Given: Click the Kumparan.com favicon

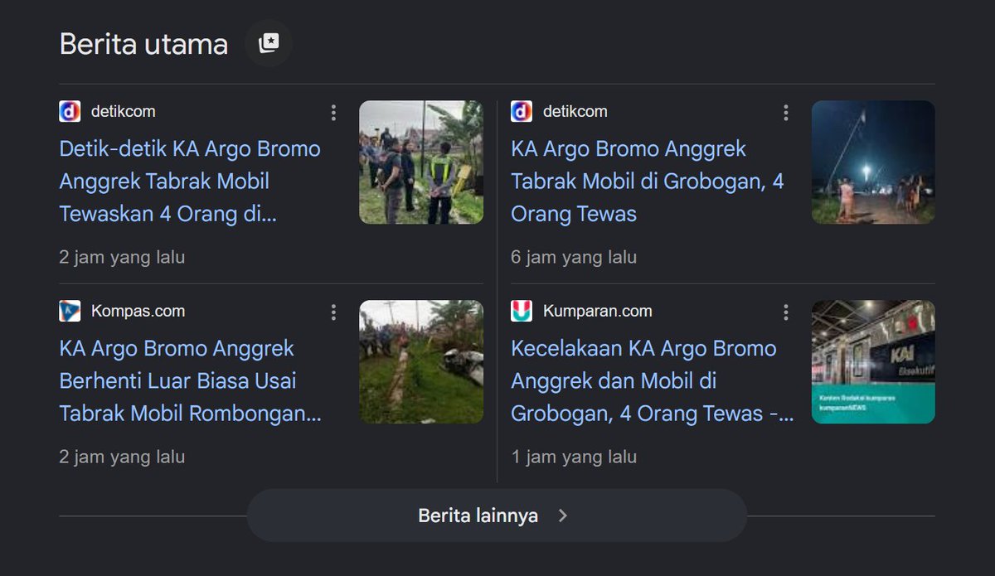Looking at the screenshot, I should click(522, 312).
